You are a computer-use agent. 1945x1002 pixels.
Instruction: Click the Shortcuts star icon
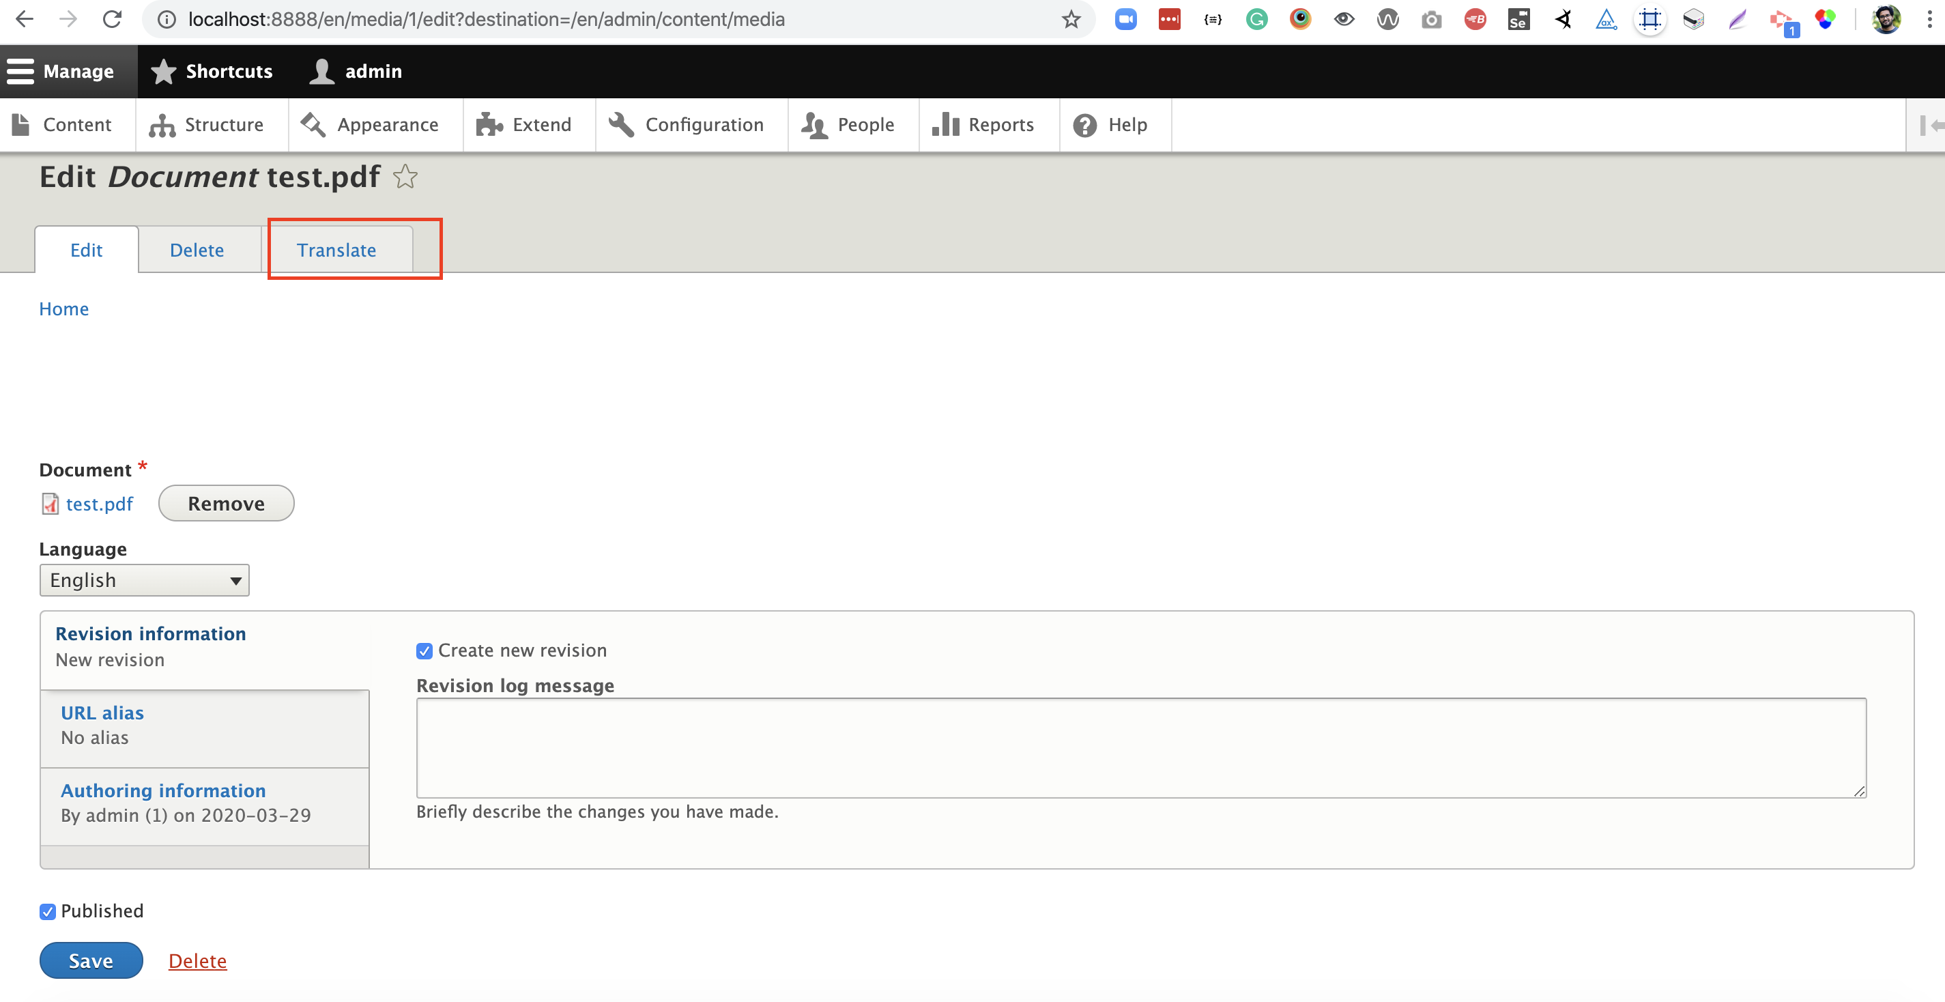(164, 70)
